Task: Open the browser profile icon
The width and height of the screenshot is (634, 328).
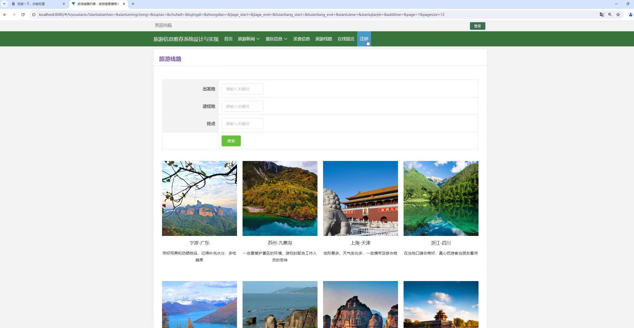Action: 630,15
